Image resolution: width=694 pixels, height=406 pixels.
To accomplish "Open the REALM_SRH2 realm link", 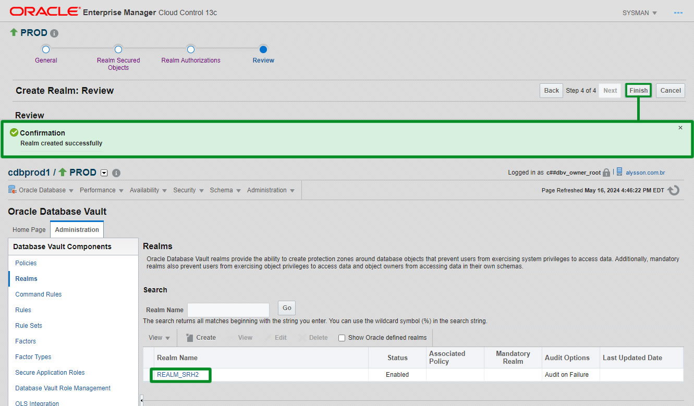I will click(x=178, y=375).
